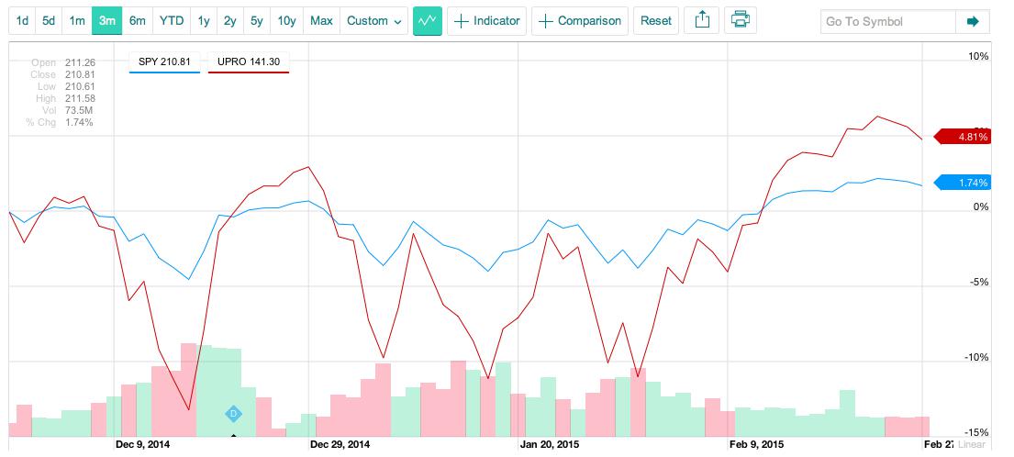The image size is (1014, 457).
Task: Print the chart using printer icon
Action: pos(740,21)
